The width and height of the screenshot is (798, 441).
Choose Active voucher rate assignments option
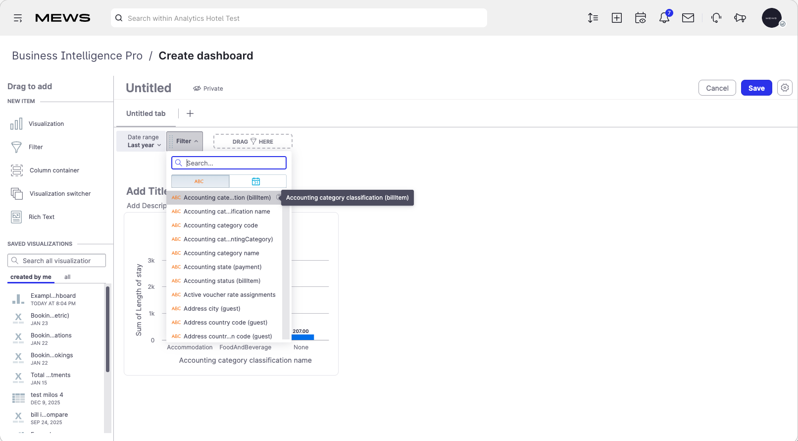point(224,295)
